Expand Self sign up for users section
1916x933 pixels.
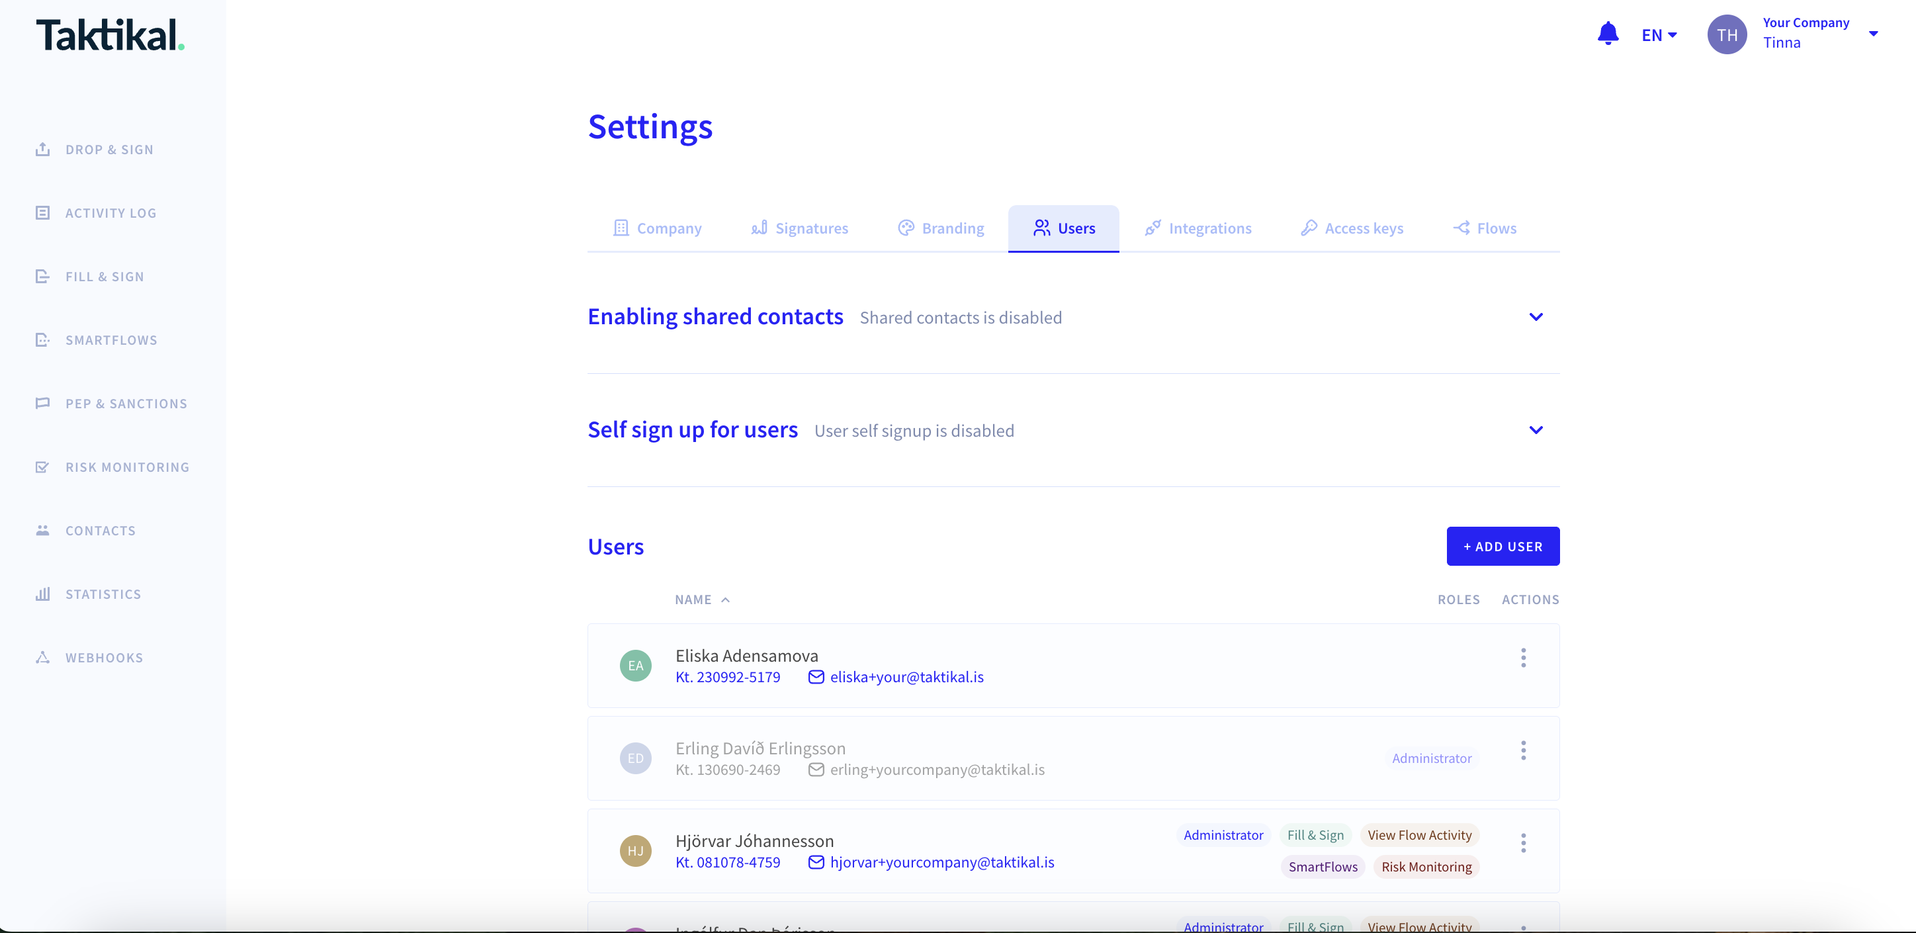click(x=1535, y=430)
